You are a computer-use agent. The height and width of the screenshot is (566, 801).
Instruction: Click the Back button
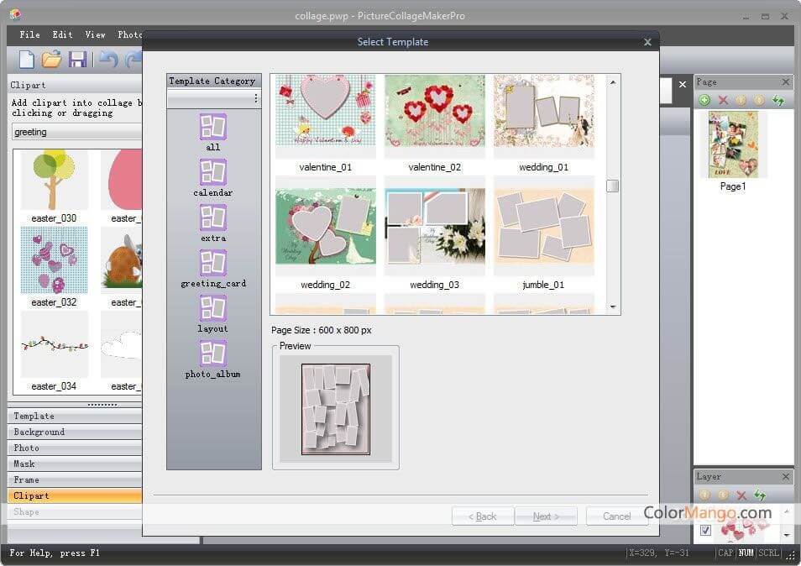coord(483,516)
